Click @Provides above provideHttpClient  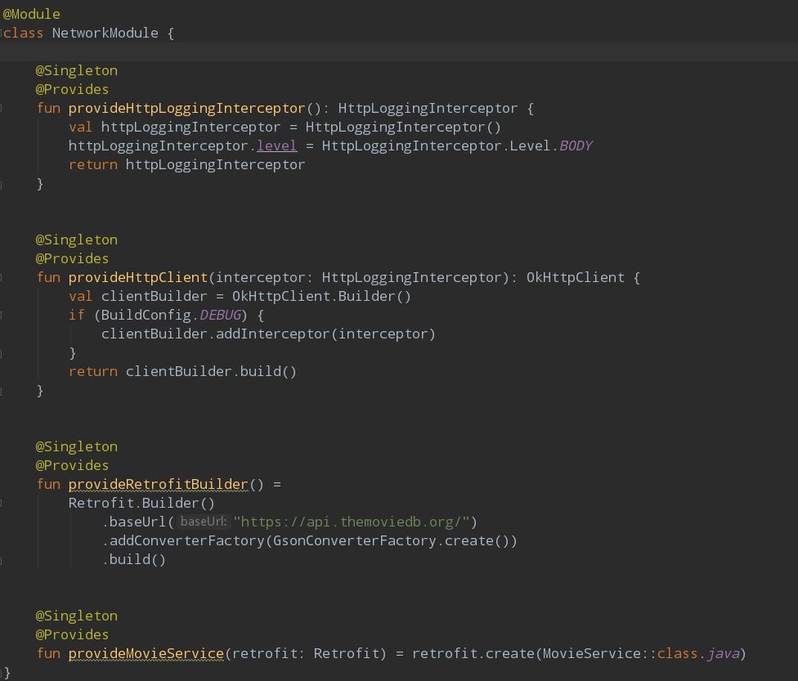(72, 258)
